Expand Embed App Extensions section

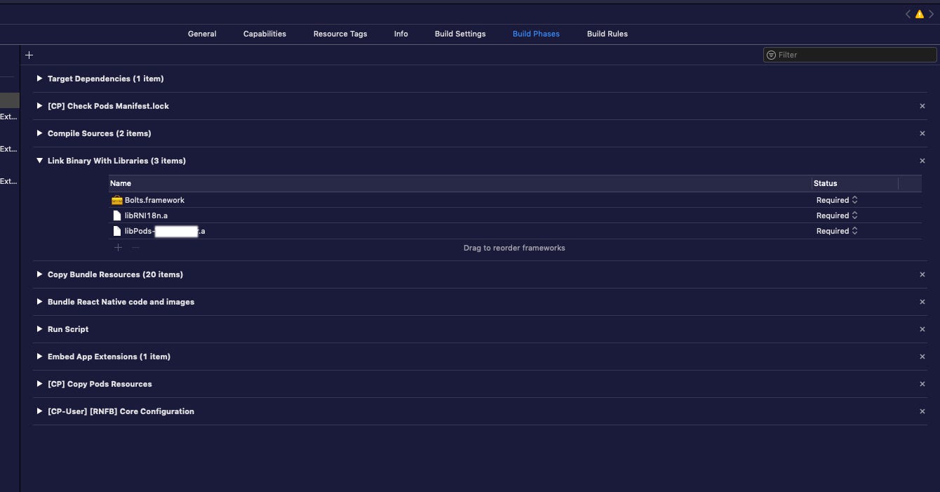(39, 357)
